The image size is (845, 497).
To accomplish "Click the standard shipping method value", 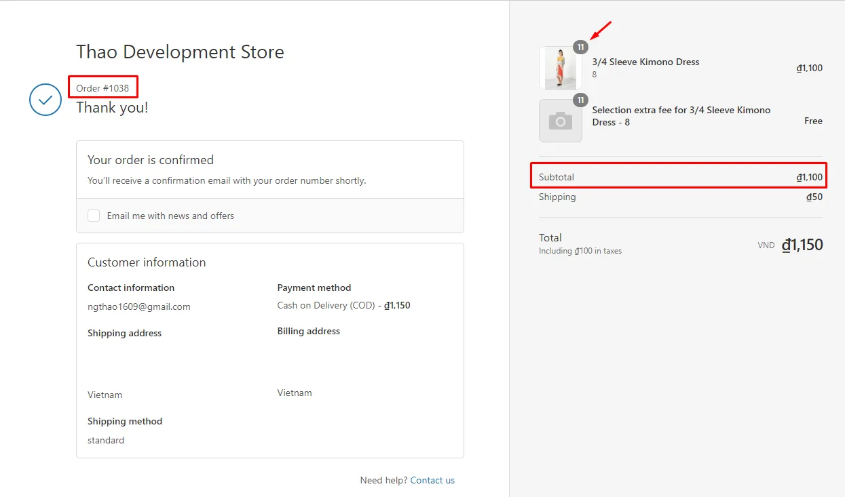I will [106, 440].
